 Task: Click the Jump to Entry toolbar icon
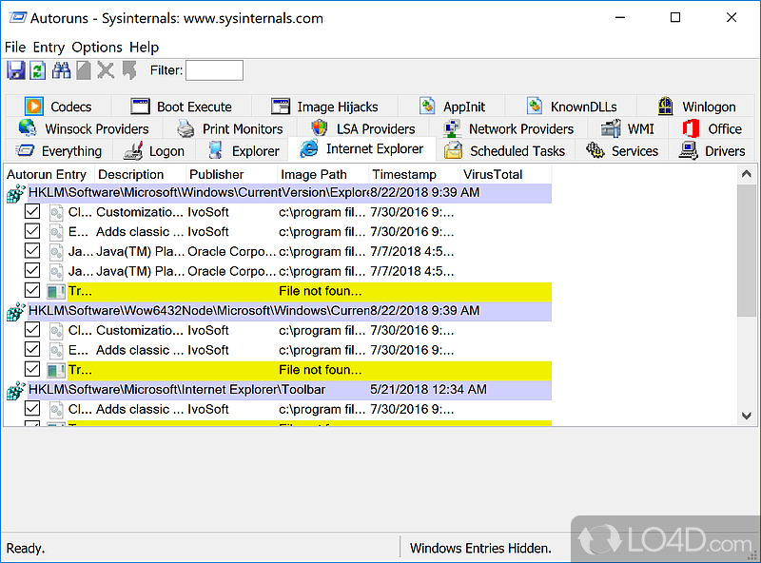point(128,70)
